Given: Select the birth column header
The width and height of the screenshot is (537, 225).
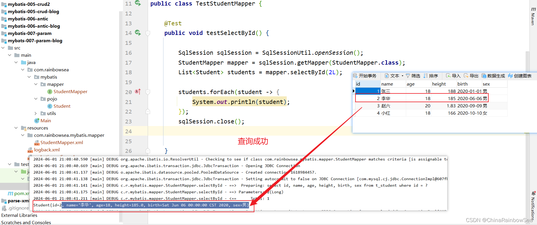Looking at the screenshot, I should pyautogui.click(x=469, y=84).
